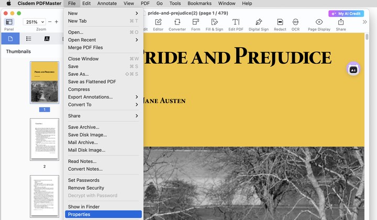The width and height of the screenshot is (377, 220).
Task: Select page 2 thumbnail
Action: (45, 140)
